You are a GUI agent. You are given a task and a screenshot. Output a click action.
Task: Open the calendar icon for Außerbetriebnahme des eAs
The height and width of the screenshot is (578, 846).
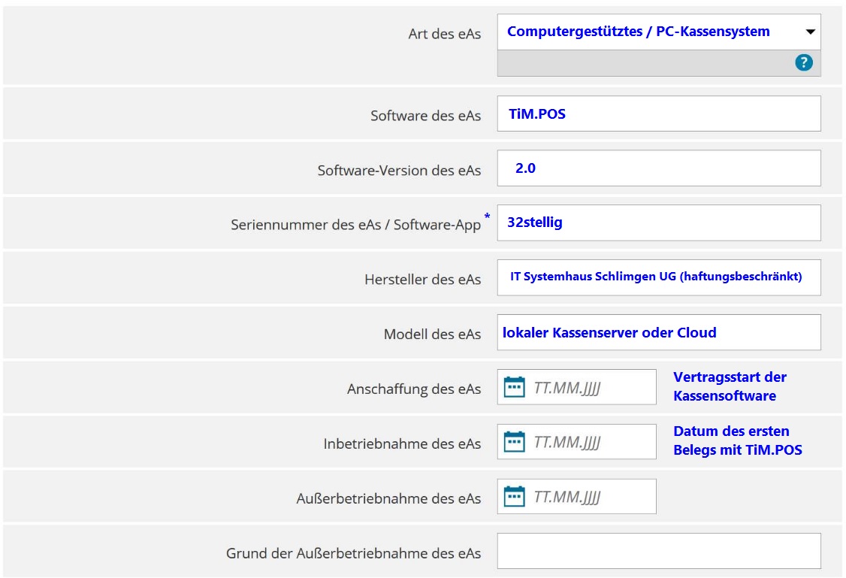click(514, 497)
